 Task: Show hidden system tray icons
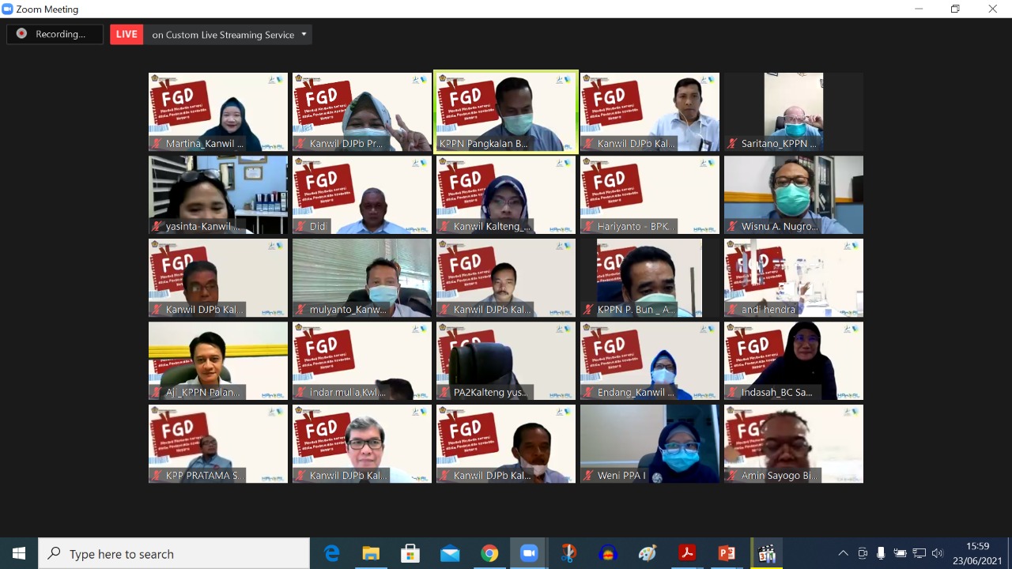(843, 553)
